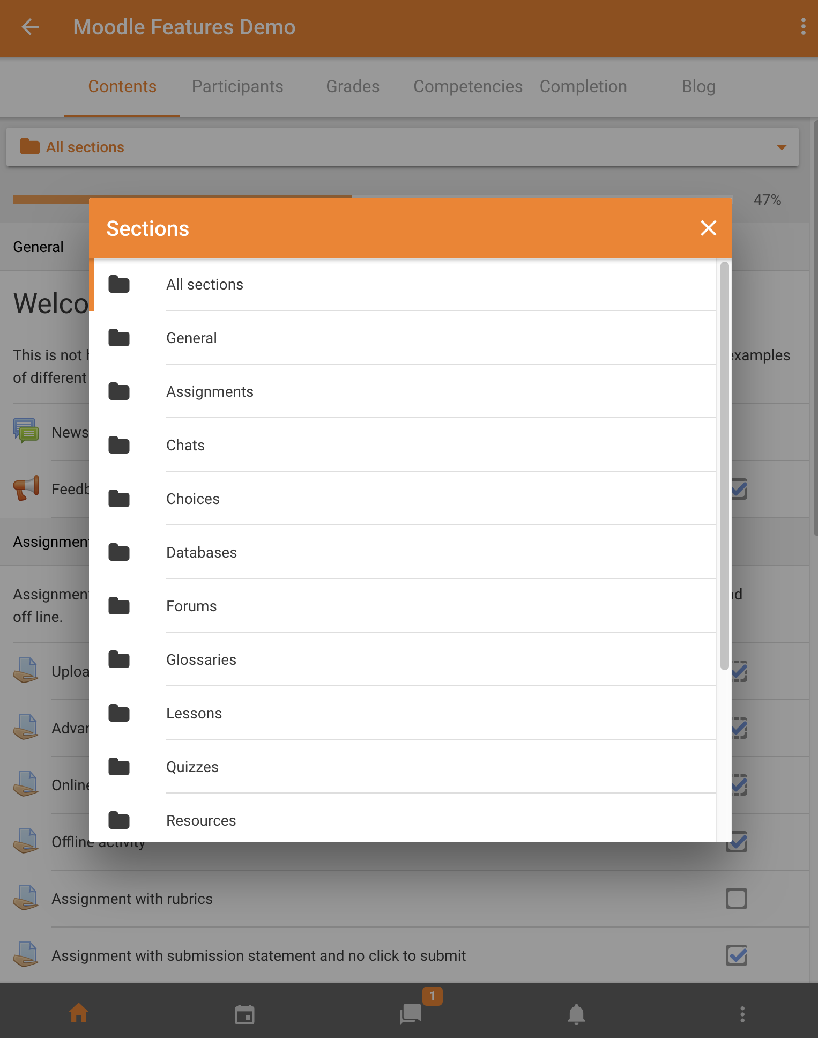Viewport: 818px width, 1038px height.
Task: Click the Choices folder icon
Action: click(119, 499)
